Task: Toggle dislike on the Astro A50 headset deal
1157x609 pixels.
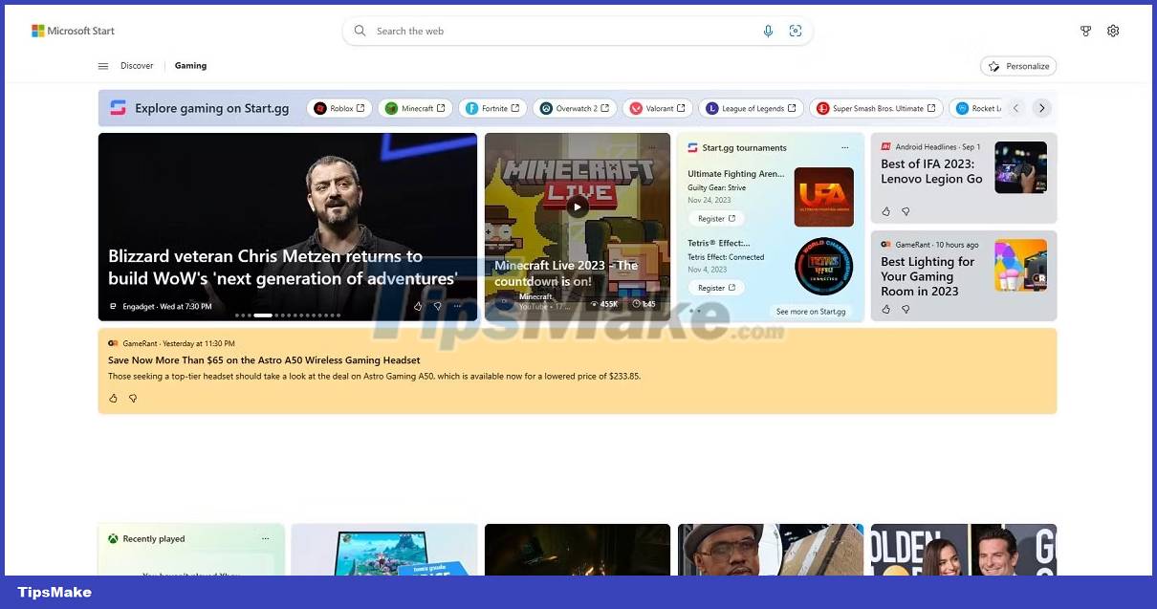Action: (x=133, y=399)
